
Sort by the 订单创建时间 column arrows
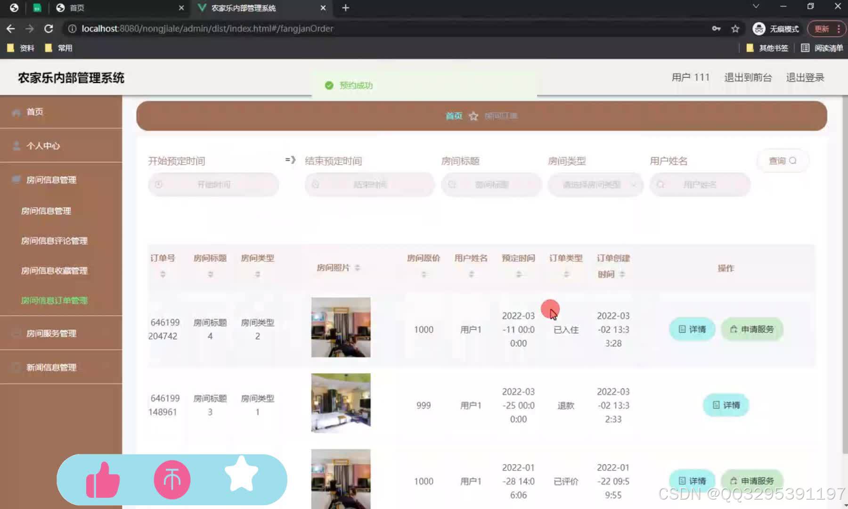(622, 274)
